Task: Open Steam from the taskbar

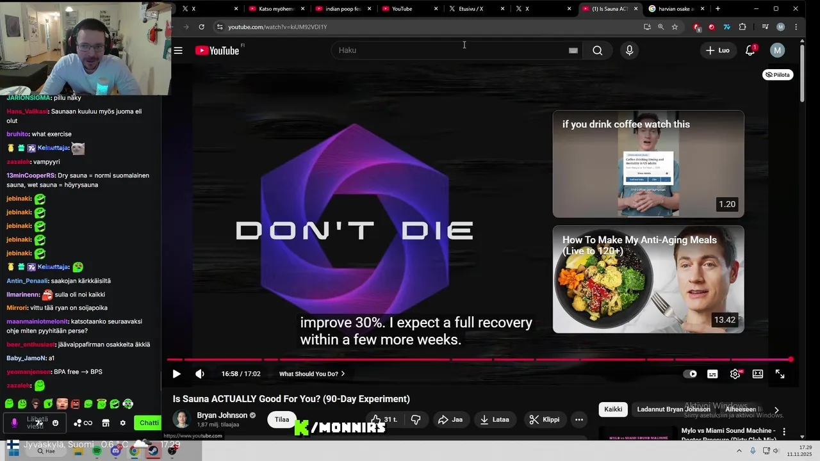Action: pos(153,451)
